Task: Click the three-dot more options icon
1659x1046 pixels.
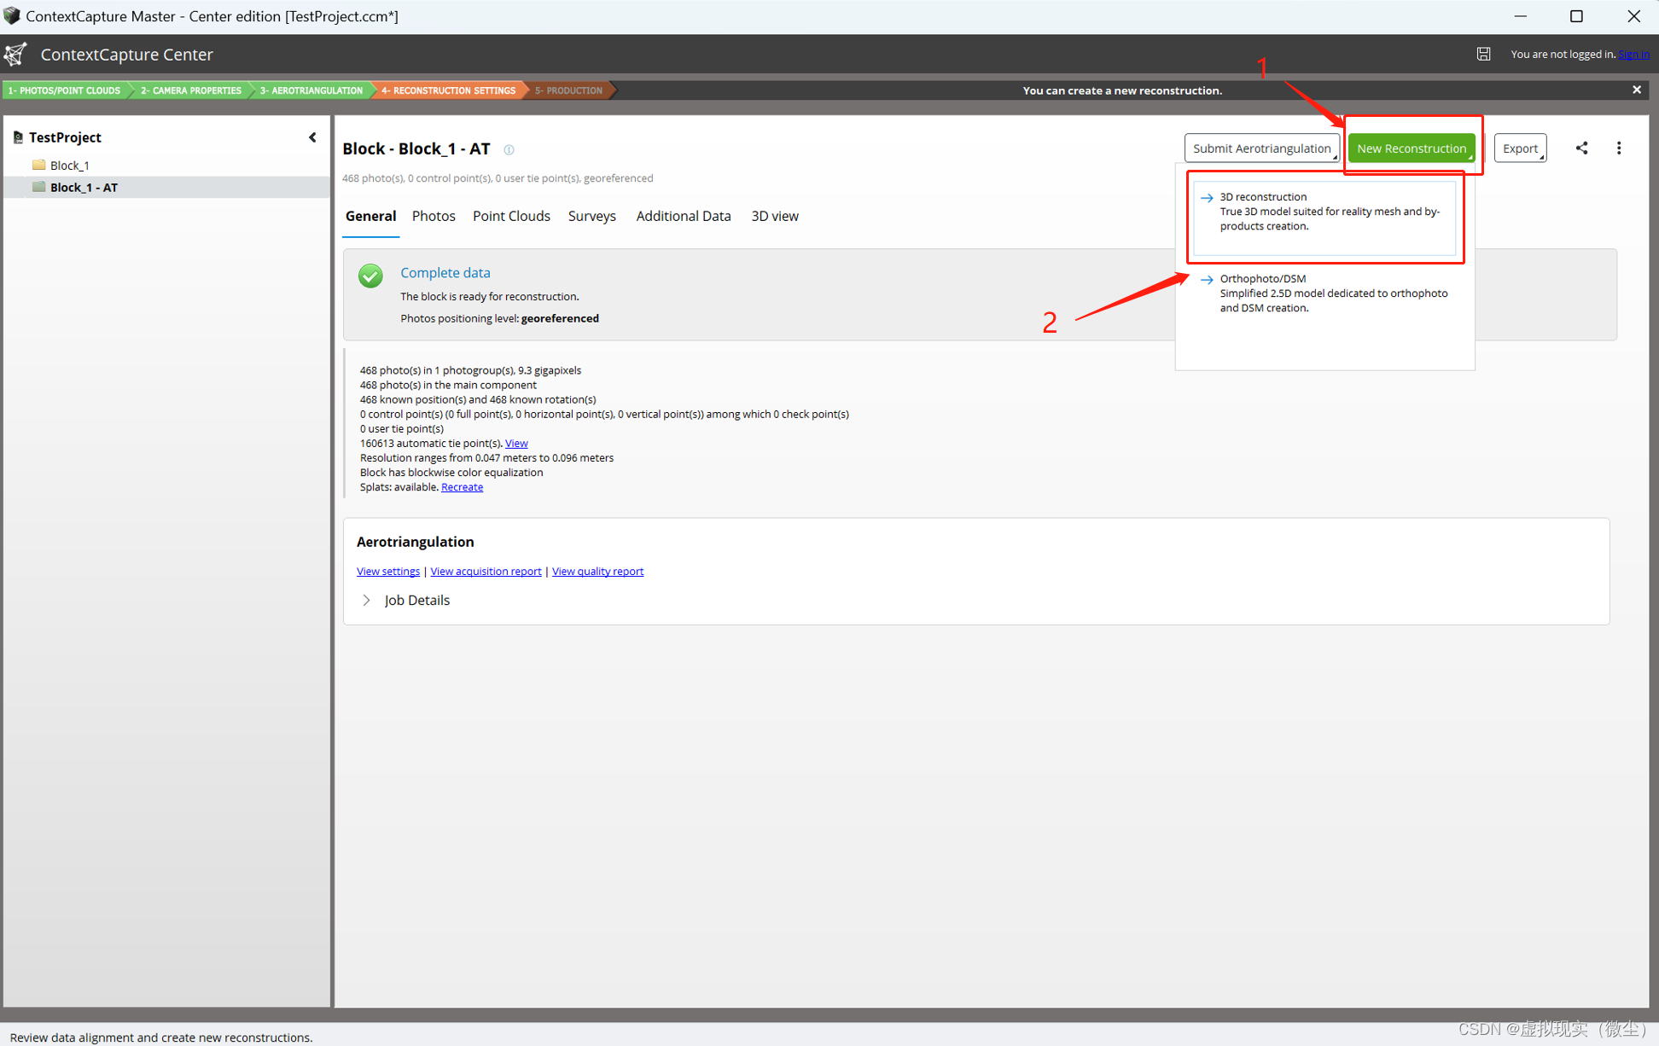Action: (1619, 148)
